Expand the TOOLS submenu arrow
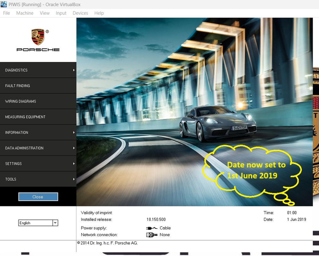Viewport: 319px width, 256px height. (74, 179)
